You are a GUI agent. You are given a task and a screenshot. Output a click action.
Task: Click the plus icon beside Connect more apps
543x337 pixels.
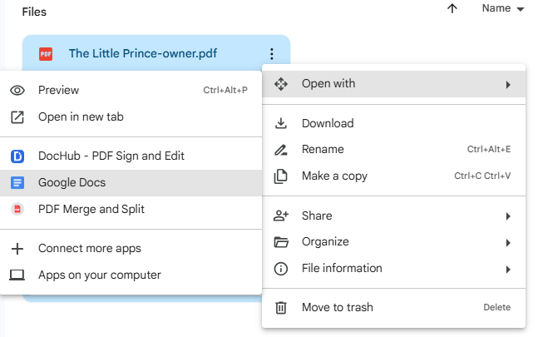click(17, 249)
